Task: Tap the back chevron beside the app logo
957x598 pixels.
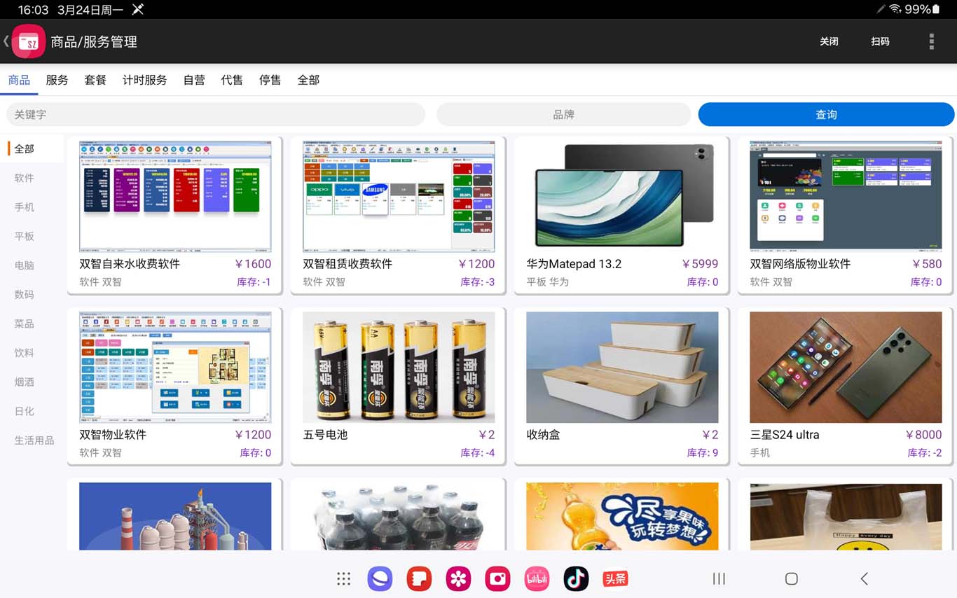Action: pos(6,42)
